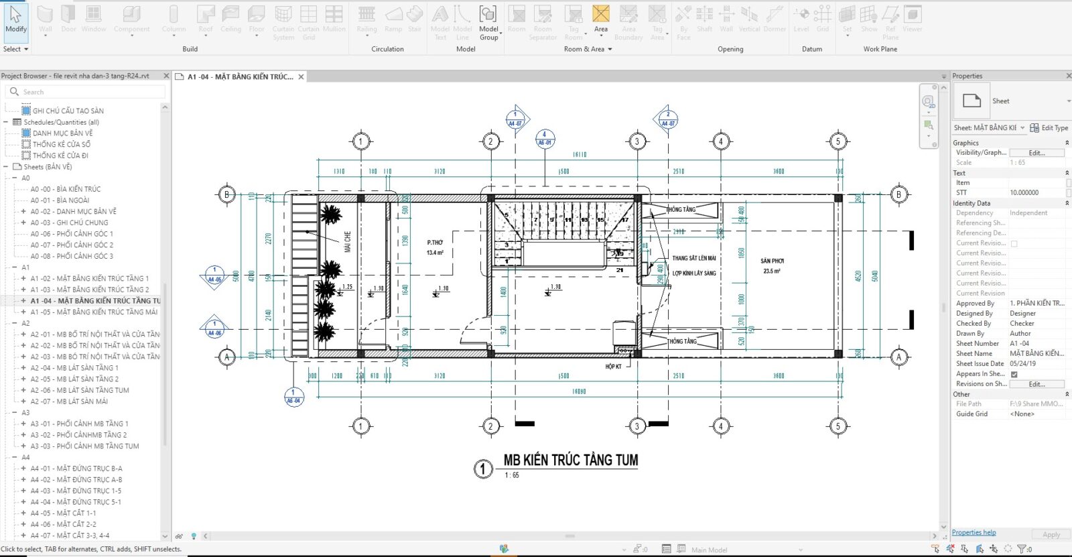Expand the A0 -02 - DANH MỤC BẢN VẼ node
1072x557 pixels.
23,211
